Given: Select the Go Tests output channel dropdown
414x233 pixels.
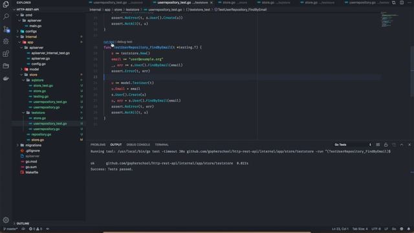Looking at the screenshot, I should click(x=353, y=145).
